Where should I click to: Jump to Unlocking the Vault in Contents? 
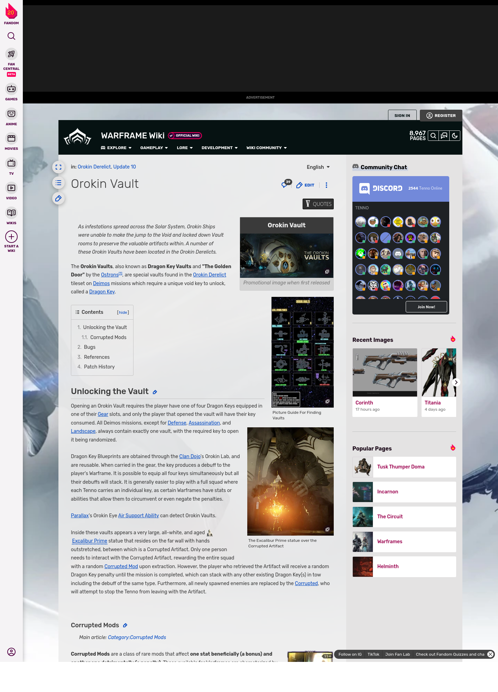pyautogui.click(x=105, y=327)
